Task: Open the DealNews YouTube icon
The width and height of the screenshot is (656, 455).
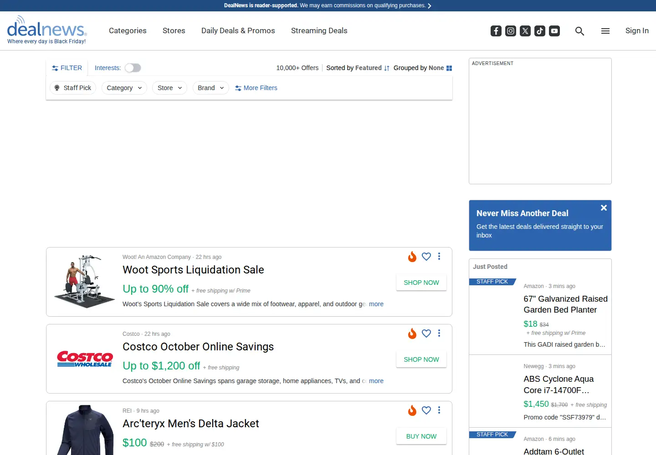Action: 554,31
